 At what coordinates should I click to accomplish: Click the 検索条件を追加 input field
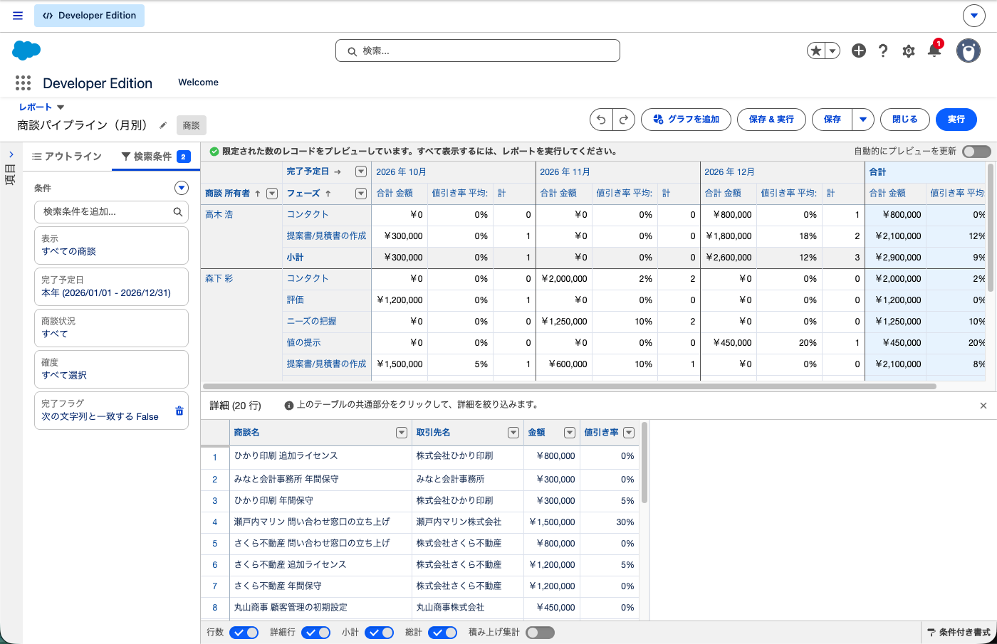111,212
